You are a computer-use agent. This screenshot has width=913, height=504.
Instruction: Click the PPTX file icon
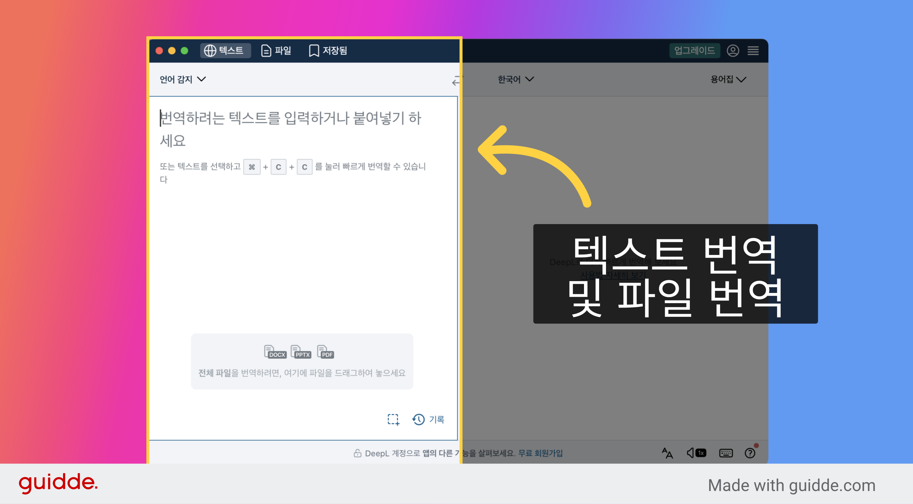coord(300,352)
